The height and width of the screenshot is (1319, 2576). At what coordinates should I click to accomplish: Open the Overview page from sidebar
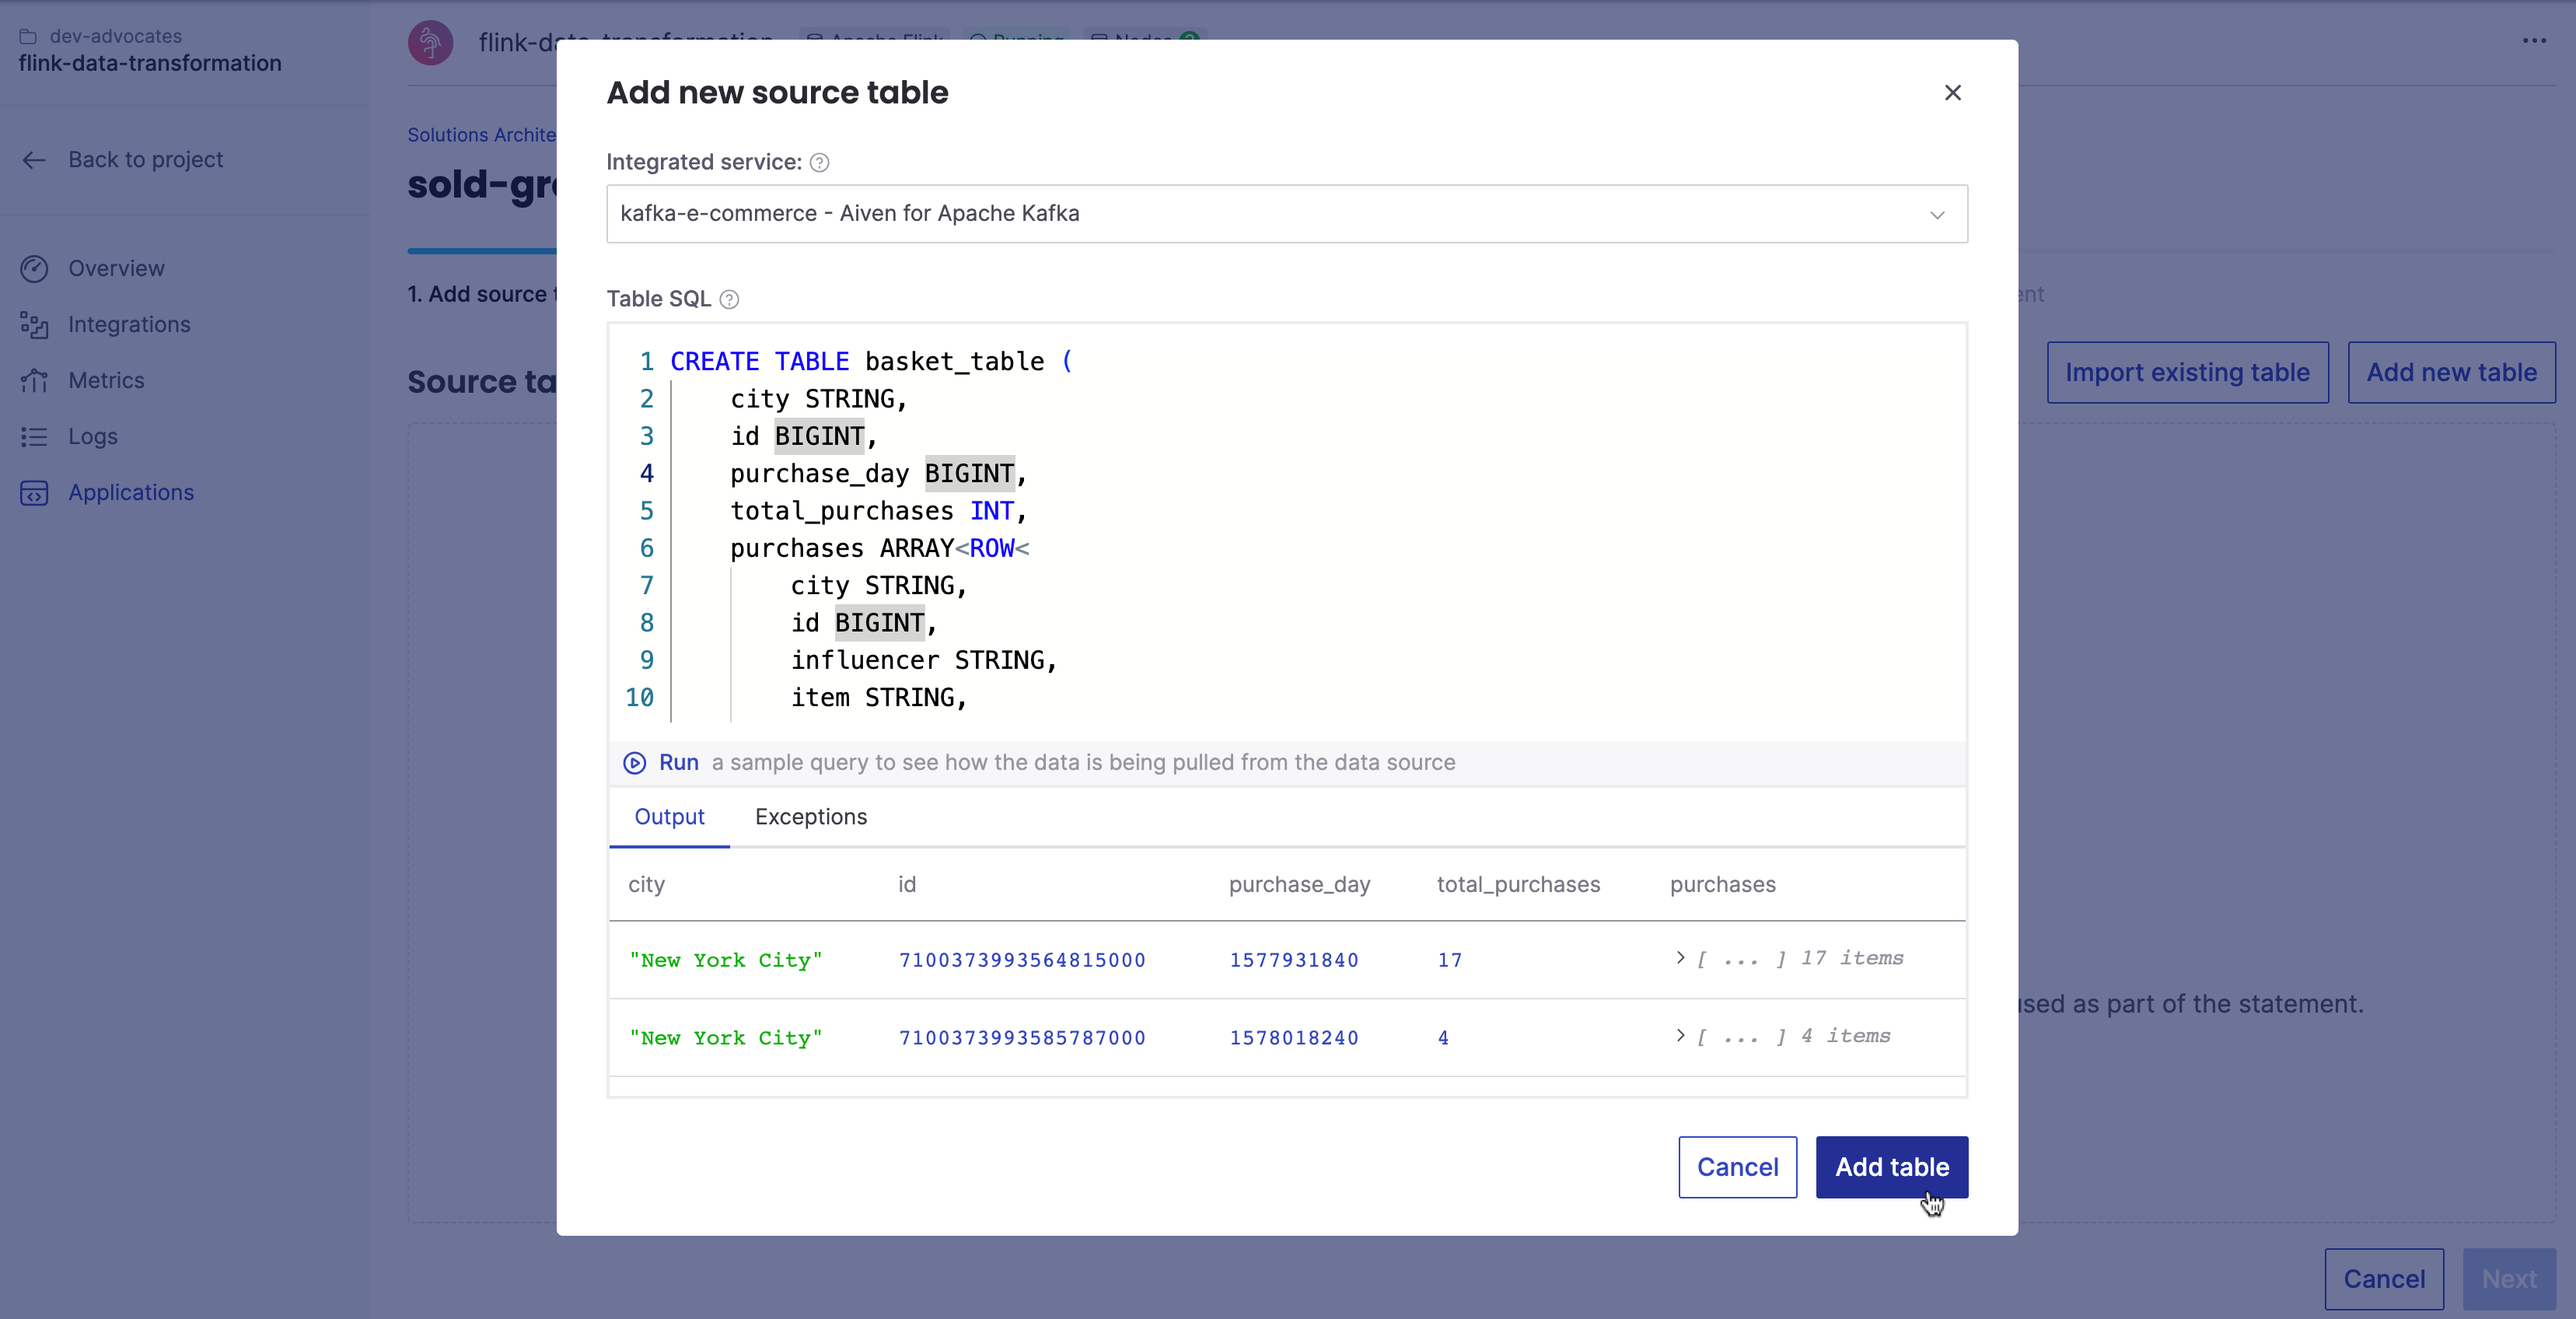pos(116,268)
